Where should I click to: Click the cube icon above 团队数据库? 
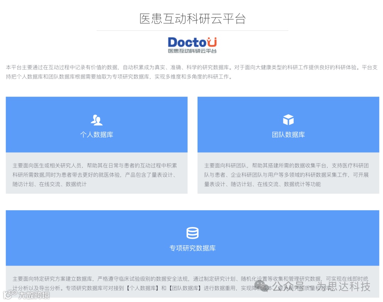[288, 120]
